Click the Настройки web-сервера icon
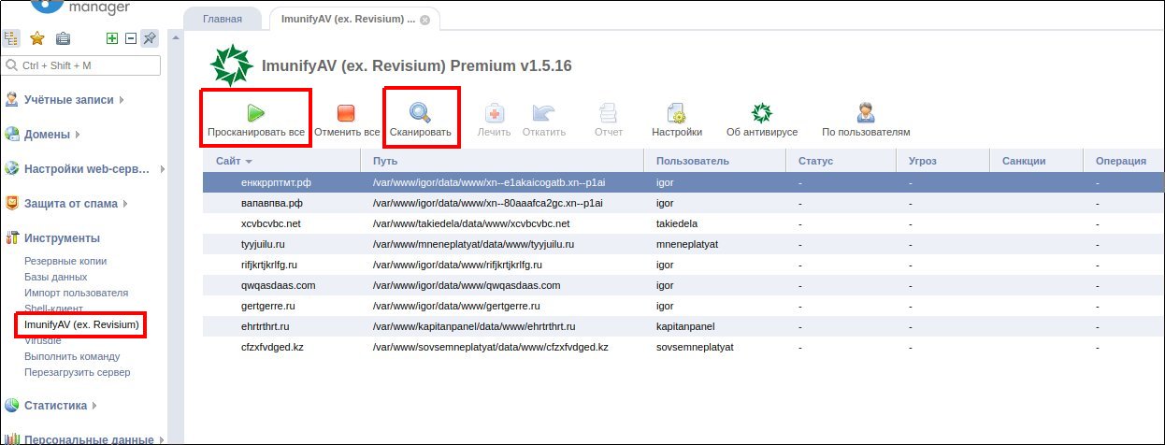This screenshot has height=445, width=1165. coord(12,169)
